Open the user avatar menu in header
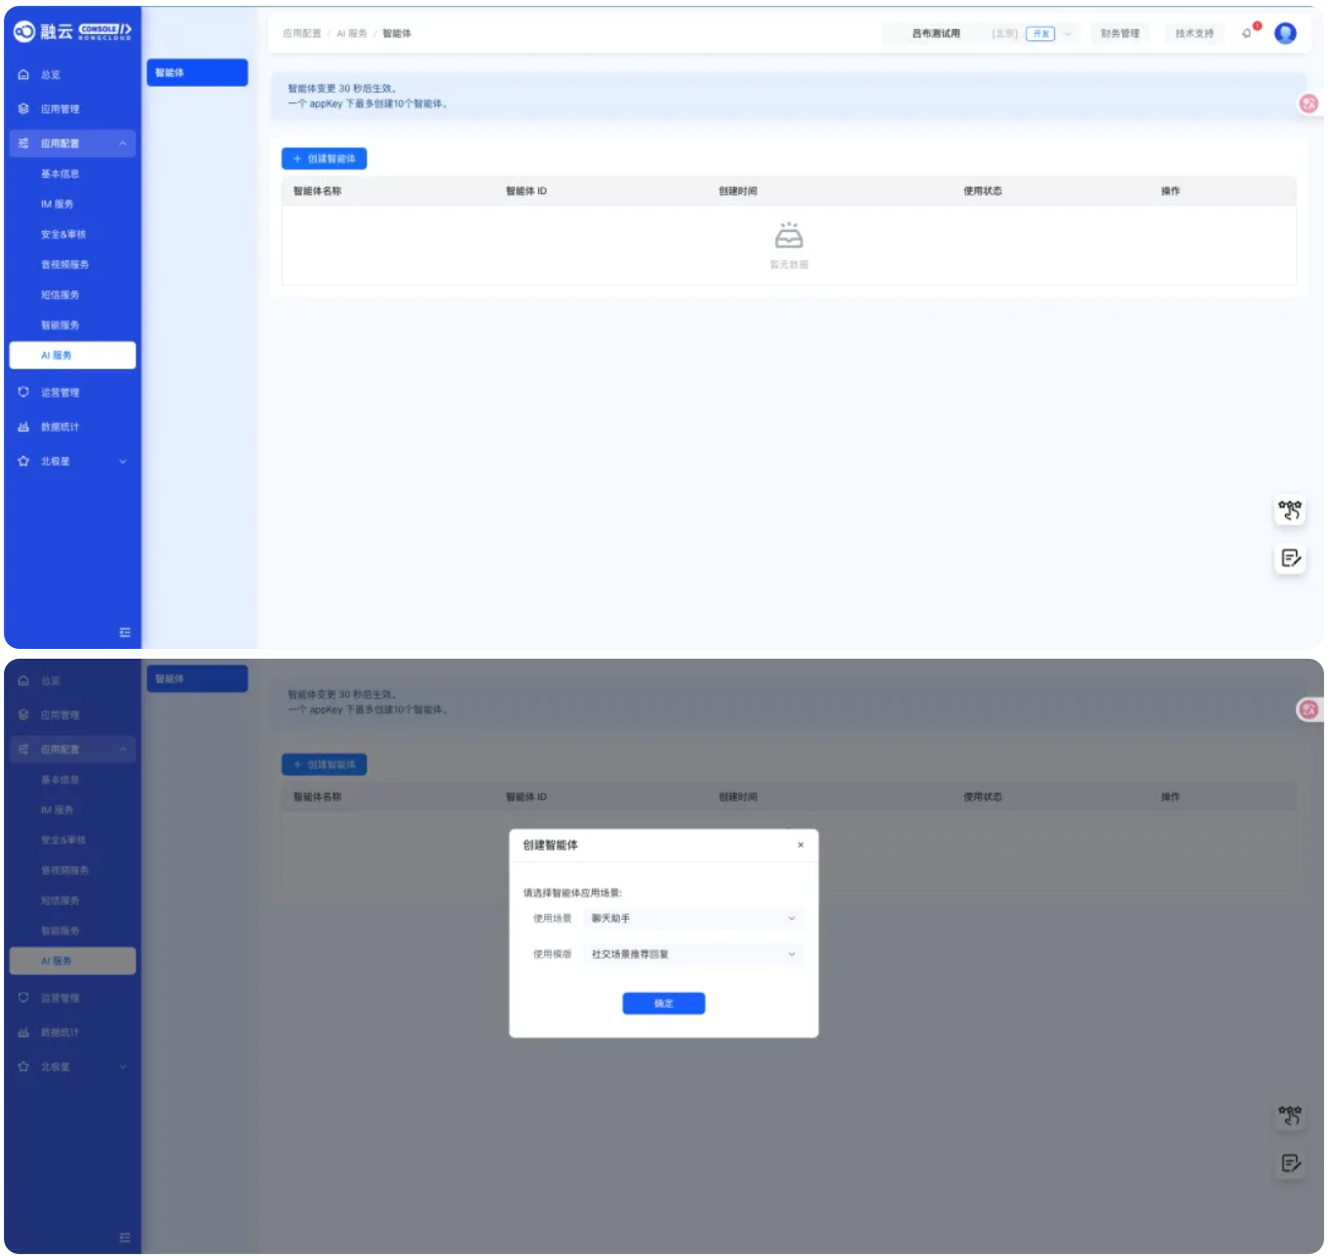Viewport: 1328px width, 1257px height. 1285,33
